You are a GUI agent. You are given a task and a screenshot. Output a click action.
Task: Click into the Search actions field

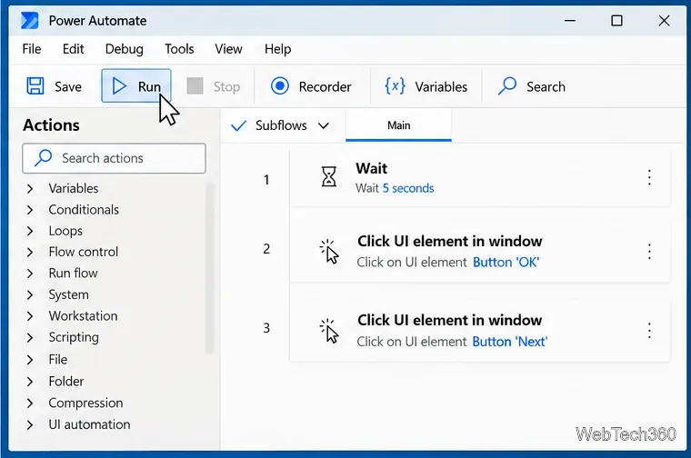115,158
